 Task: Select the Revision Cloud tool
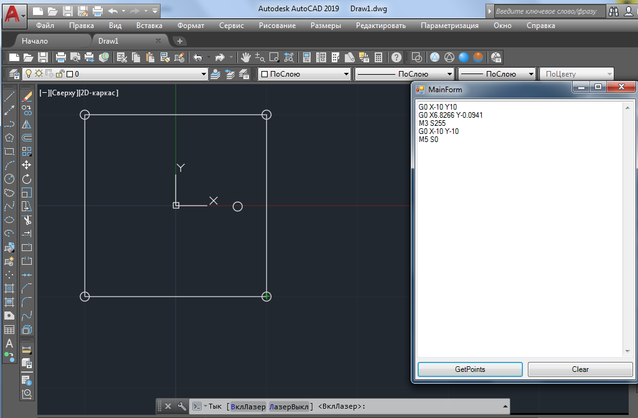(9, 192)
